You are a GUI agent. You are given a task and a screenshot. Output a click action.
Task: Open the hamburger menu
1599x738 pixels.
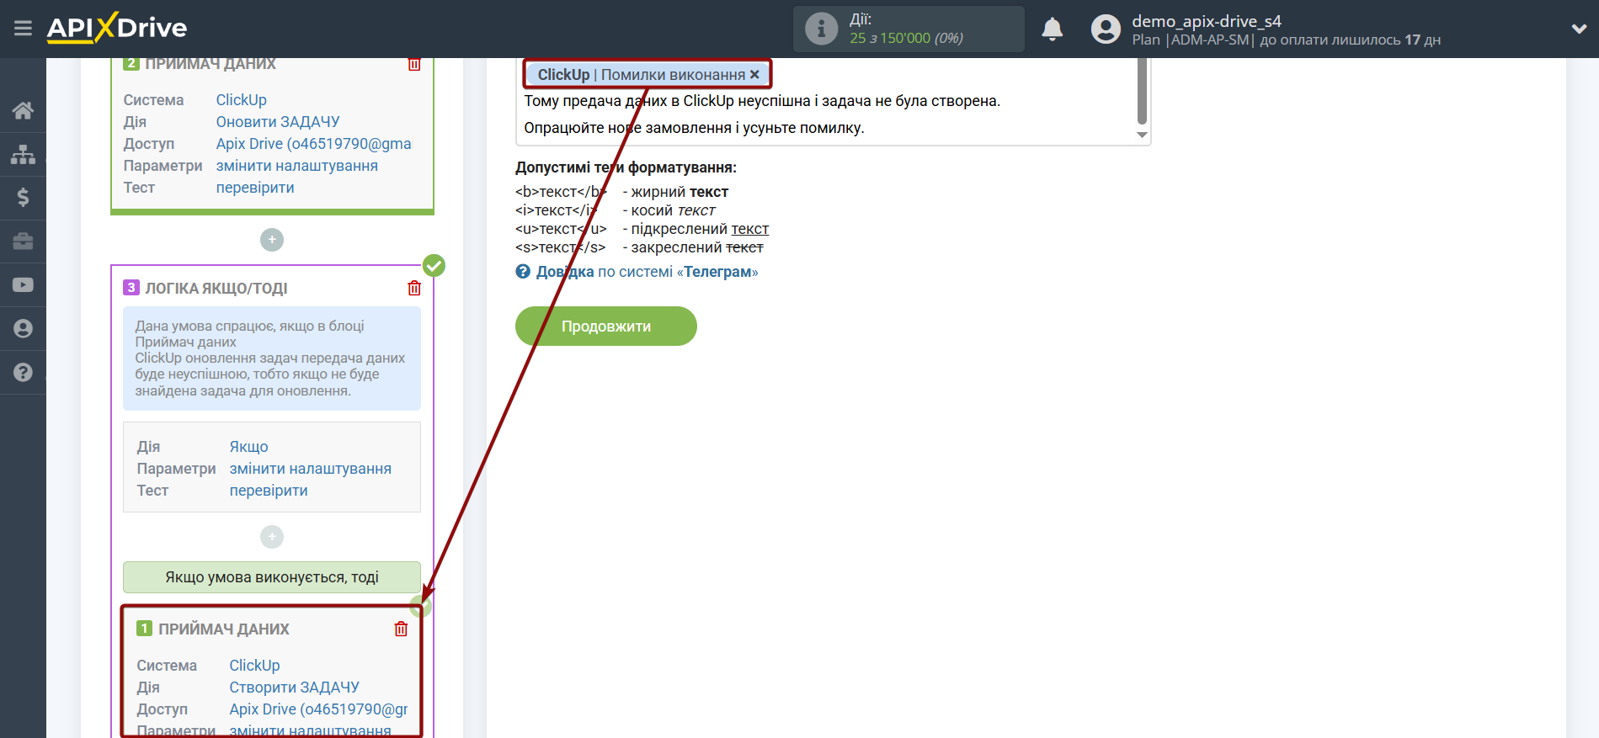coord(23,29)
